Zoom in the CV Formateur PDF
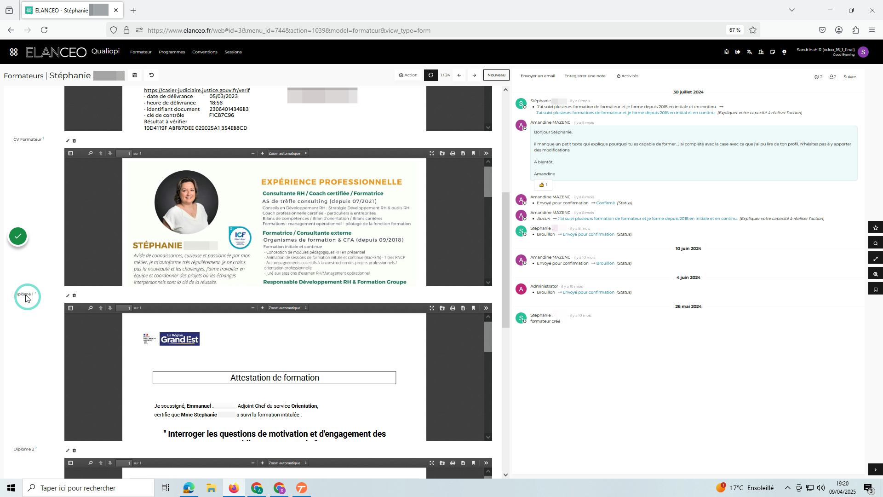 [x=262, y=153]
